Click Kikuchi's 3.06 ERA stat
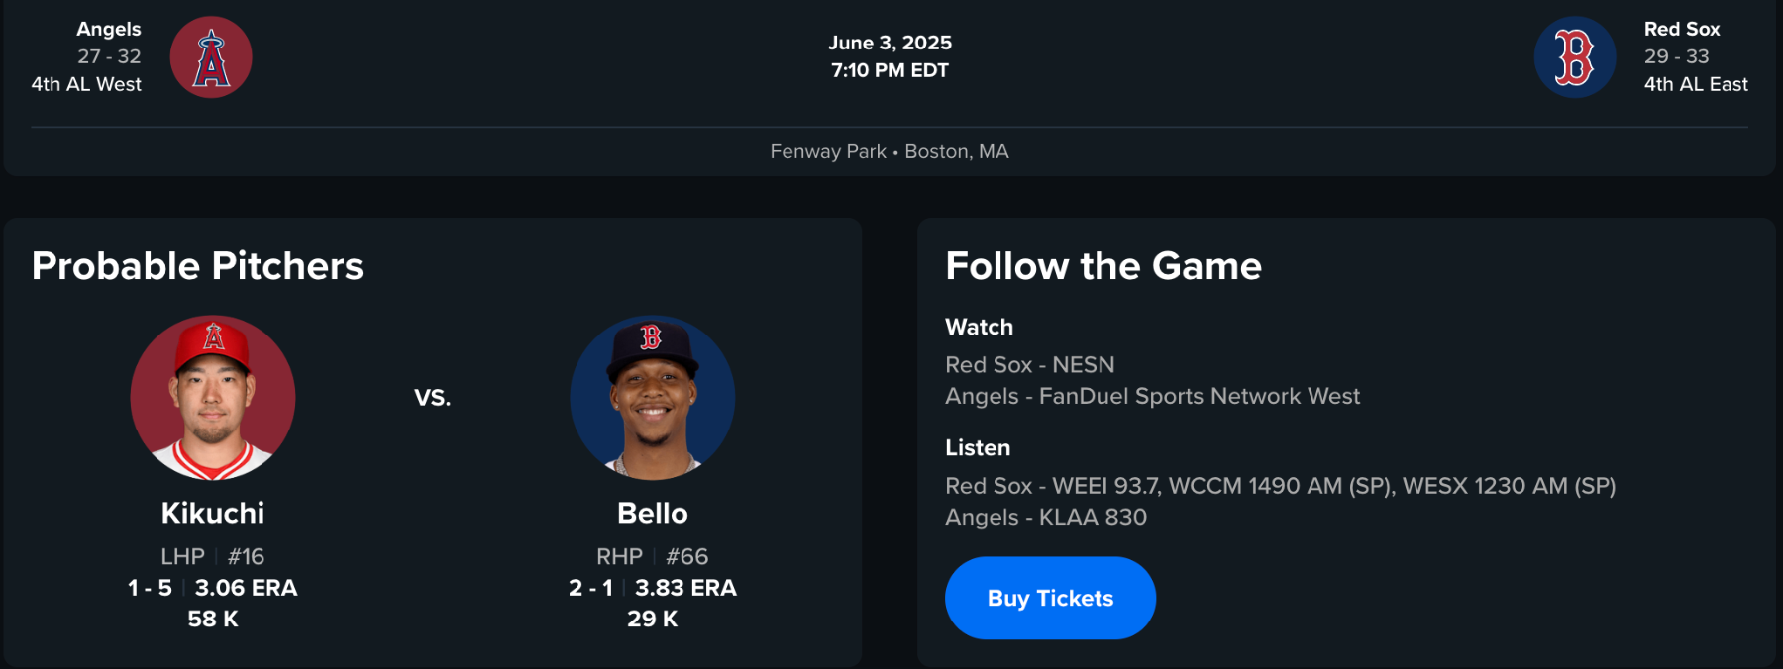This screenshot has height=669, width=1783. point(246,588)
